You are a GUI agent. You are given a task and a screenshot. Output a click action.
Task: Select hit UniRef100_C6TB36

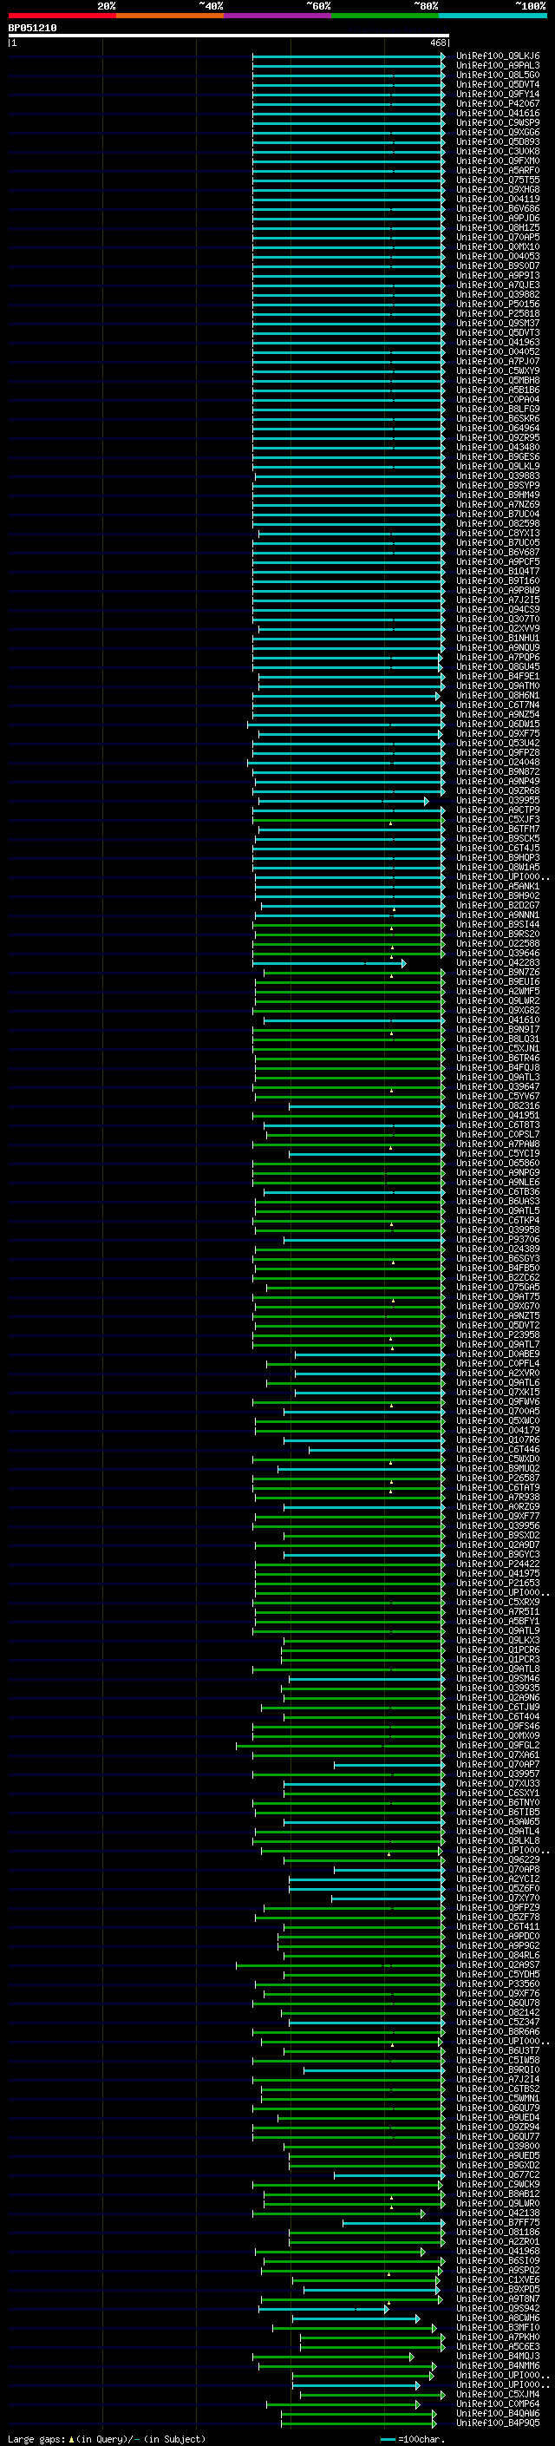[x=498, y=1191]
